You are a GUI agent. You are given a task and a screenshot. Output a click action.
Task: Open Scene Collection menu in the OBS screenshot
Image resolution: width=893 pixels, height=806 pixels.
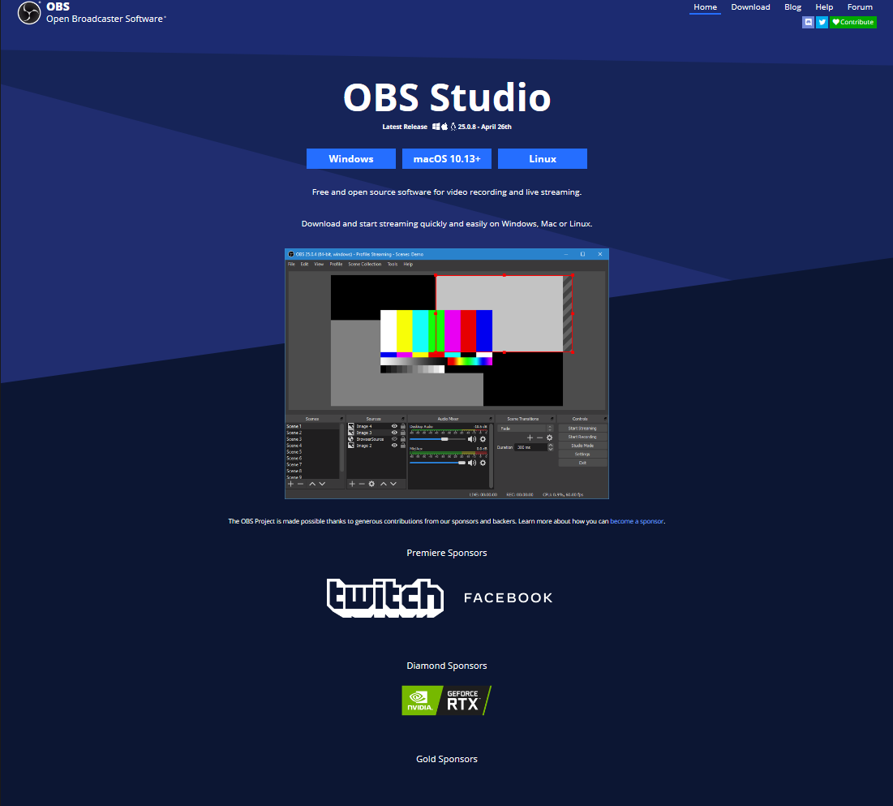(364, 265)
